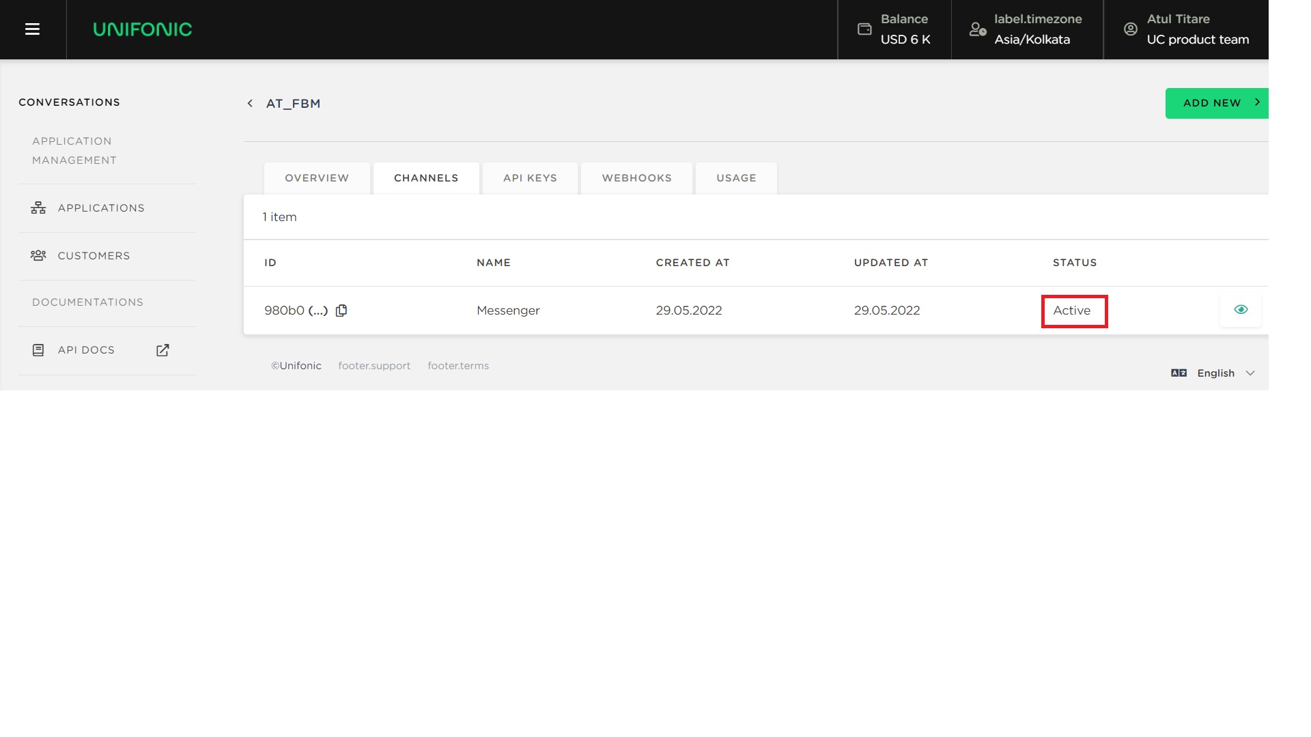Open API Docs external link icon
This screenshot has height=737, width=1311.
pos(163,350)
